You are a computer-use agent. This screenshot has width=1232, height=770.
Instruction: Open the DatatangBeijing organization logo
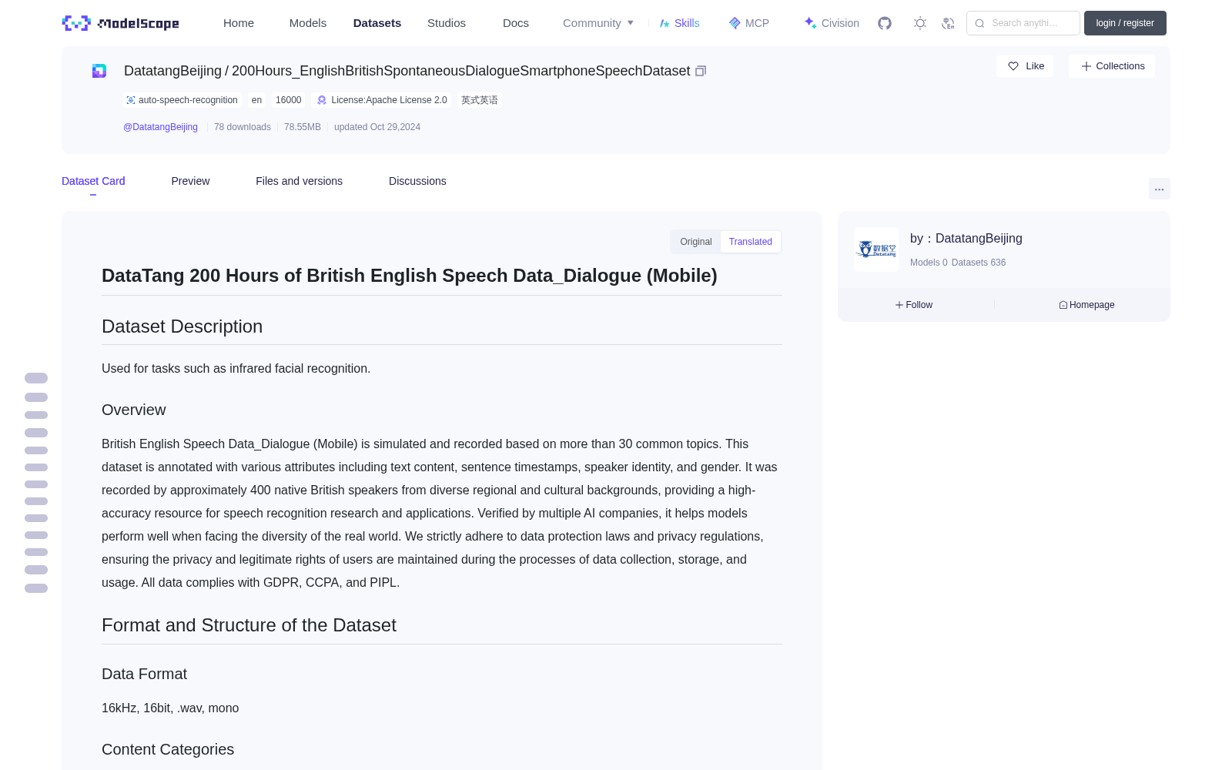(x=876, y=249)
